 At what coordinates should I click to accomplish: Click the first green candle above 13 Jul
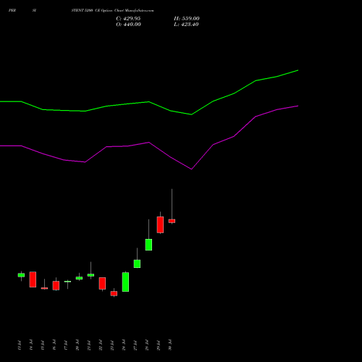coord(21,275)
